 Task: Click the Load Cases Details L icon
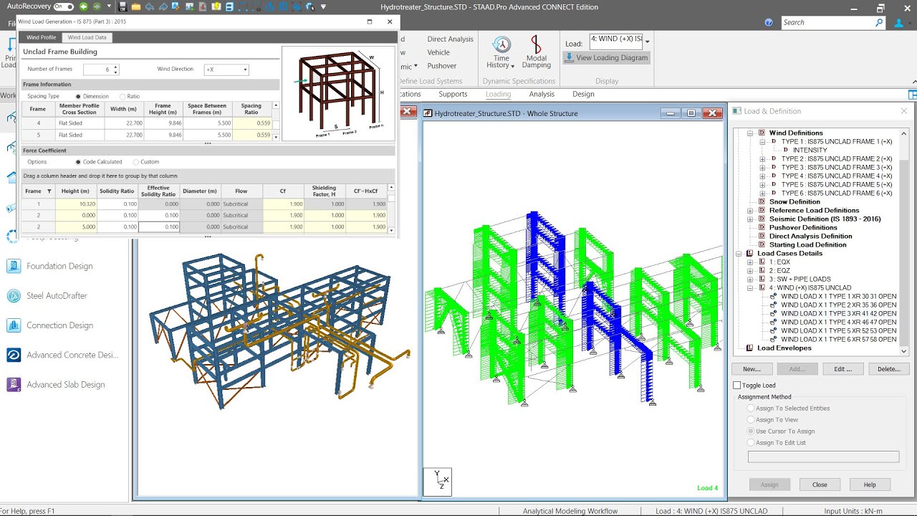pyautogui.click(x=750, y=253)
